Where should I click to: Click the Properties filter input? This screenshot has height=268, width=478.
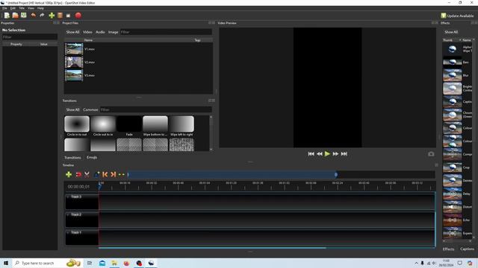[x=30, y=36]
